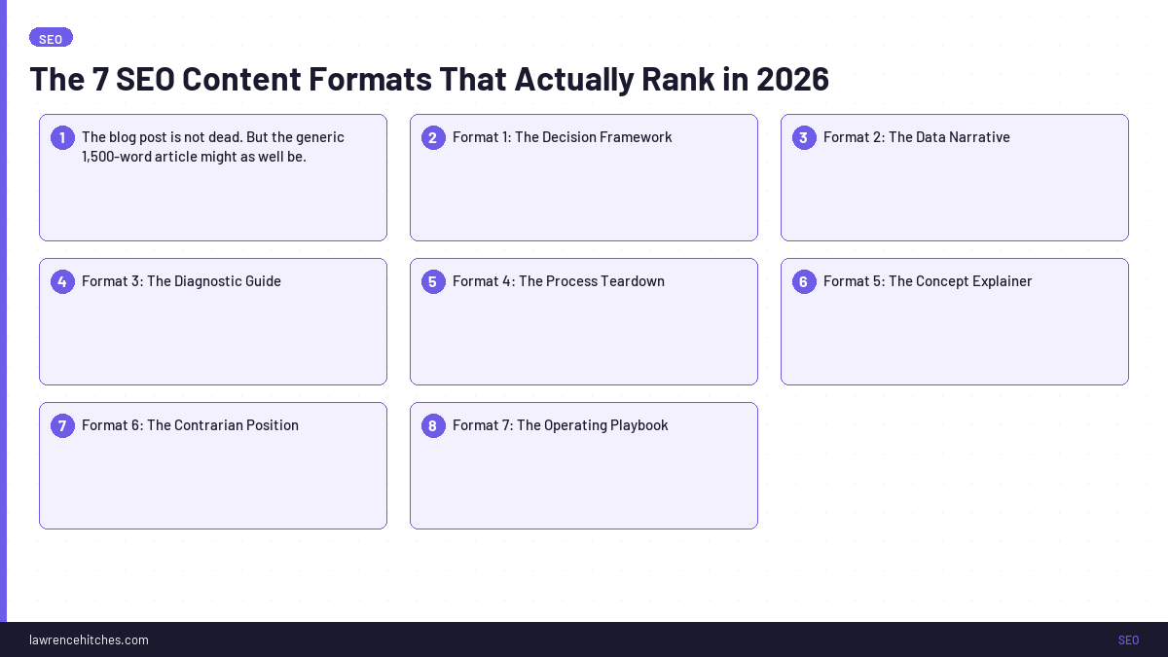Viewport: 1168px width, 657px height.
Task: Select text 'The blog post is not dead'
Action: coord(162,137)
